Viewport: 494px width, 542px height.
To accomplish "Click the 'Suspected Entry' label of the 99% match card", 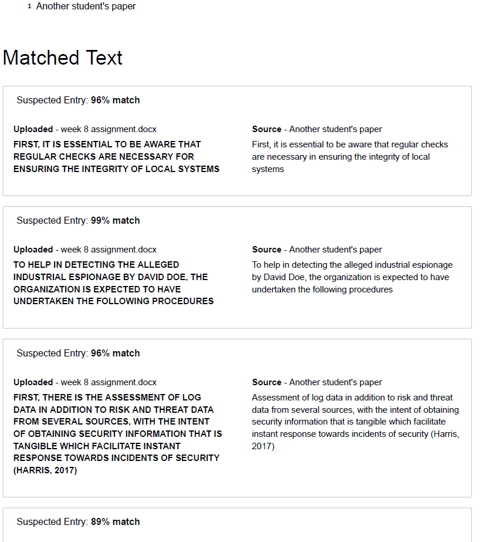I will coord(52,221).
